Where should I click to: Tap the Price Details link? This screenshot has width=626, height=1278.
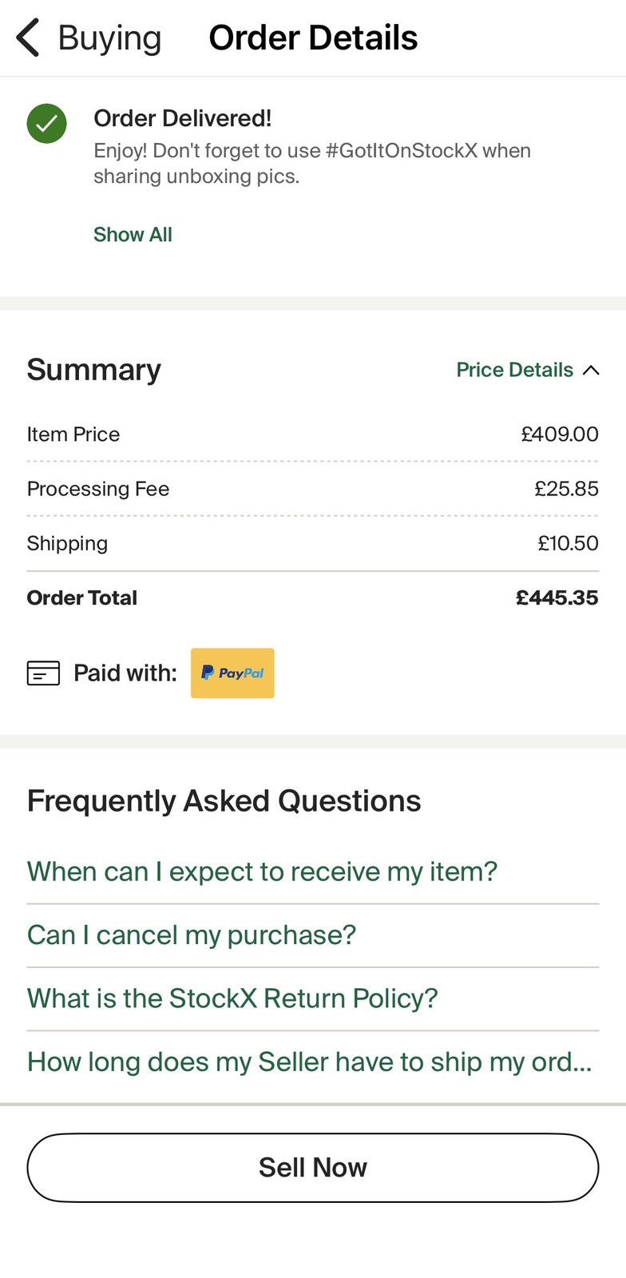pos(515,370)
